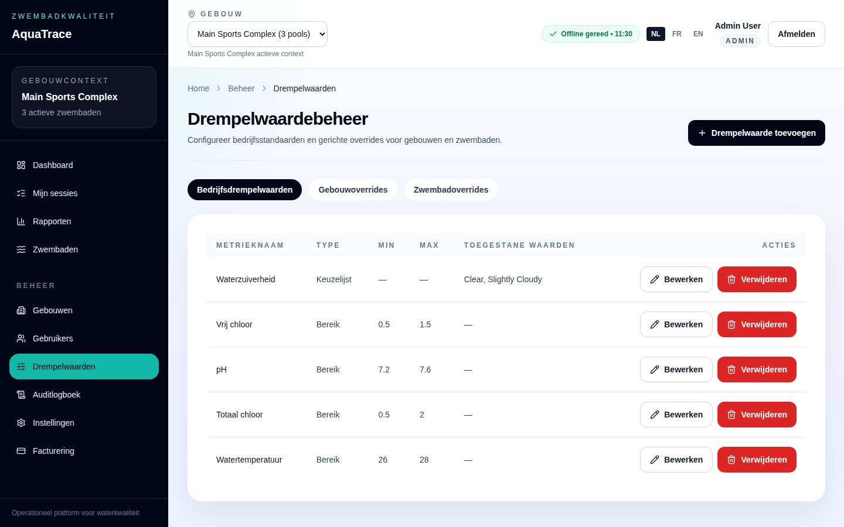Click the Keuzelijst type cell
Image resolution: width=844 pixels, height=527 pixels.
[x=333, y=279]
